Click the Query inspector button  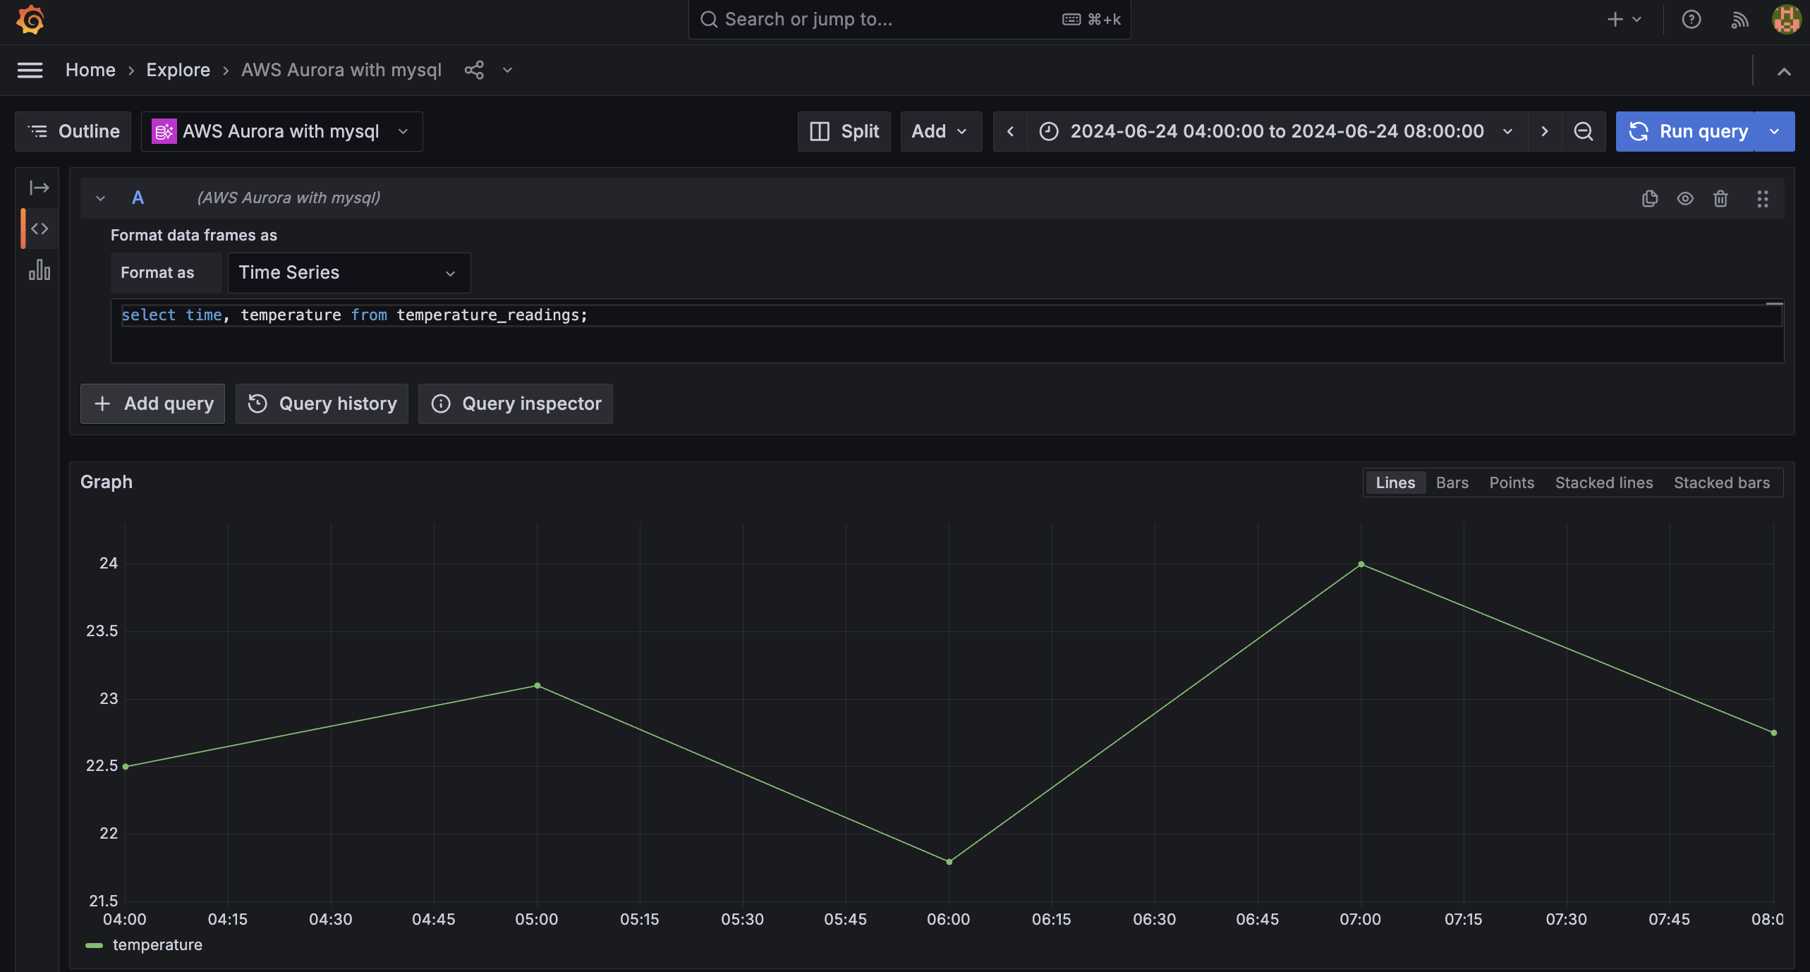(x=516, y=404)
